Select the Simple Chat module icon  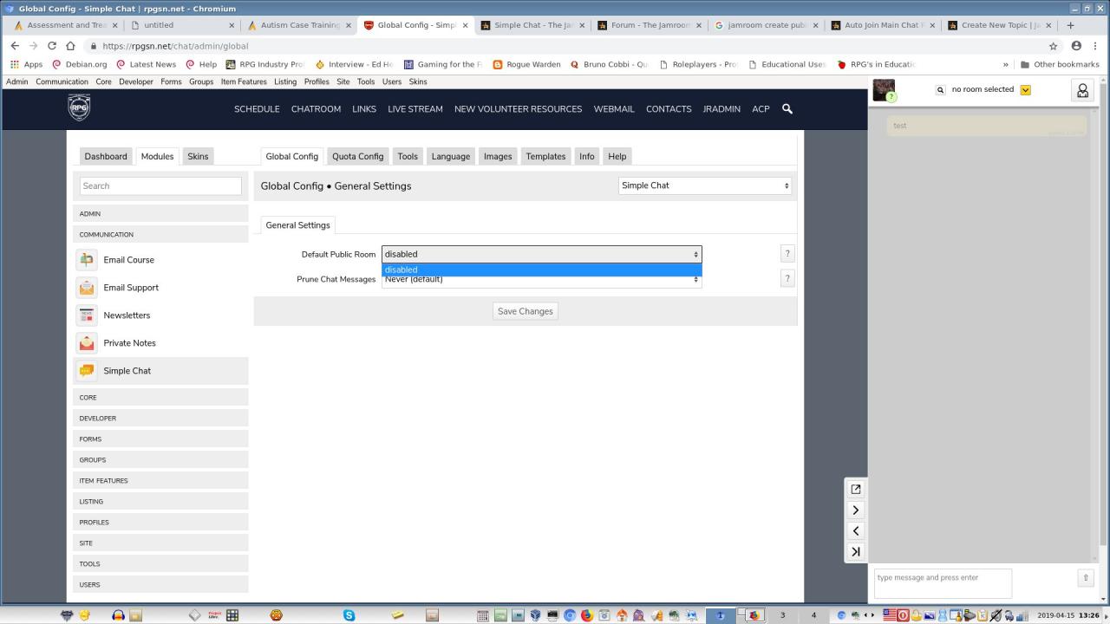[x=87, y=370]
